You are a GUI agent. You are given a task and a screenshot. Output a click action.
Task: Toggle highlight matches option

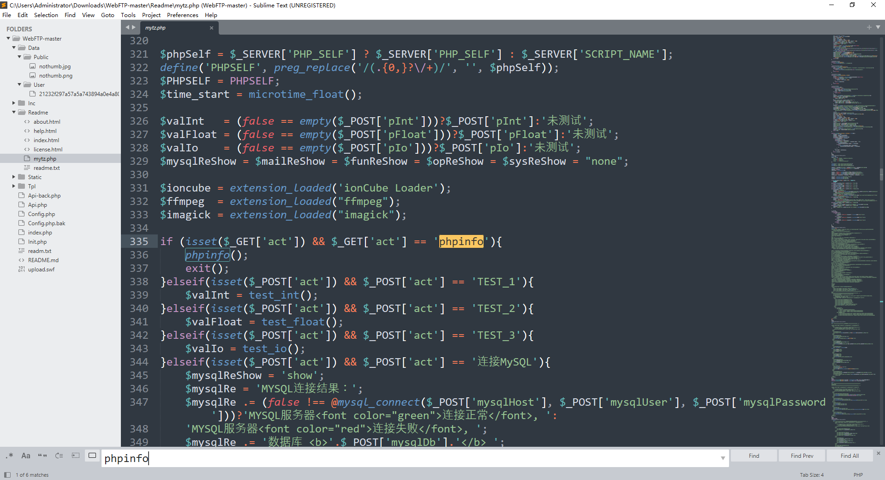[x=92, y=456]
